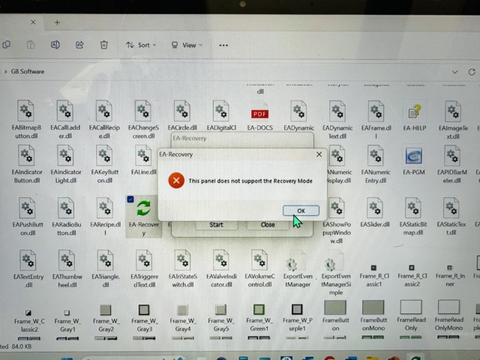Click the Paste icon in toolbar

[x=31, y=45]
